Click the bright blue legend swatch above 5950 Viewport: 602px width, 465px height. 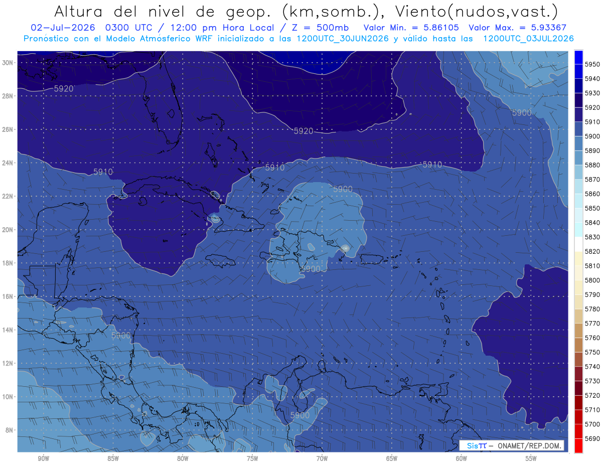tap(578, 57)
